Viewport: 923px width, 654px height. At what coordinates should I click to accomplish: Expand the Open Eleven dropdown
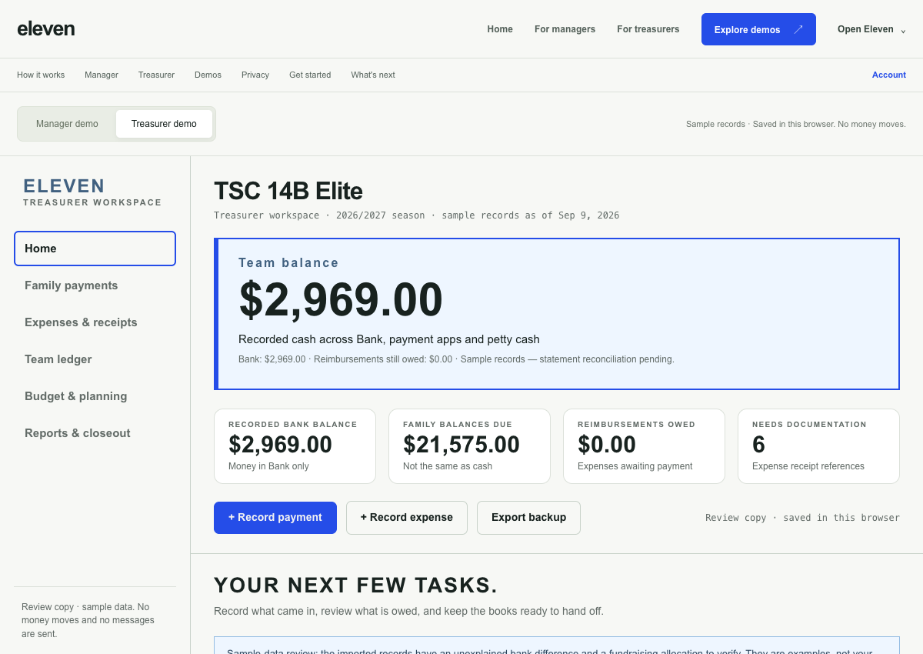point(871,29)
